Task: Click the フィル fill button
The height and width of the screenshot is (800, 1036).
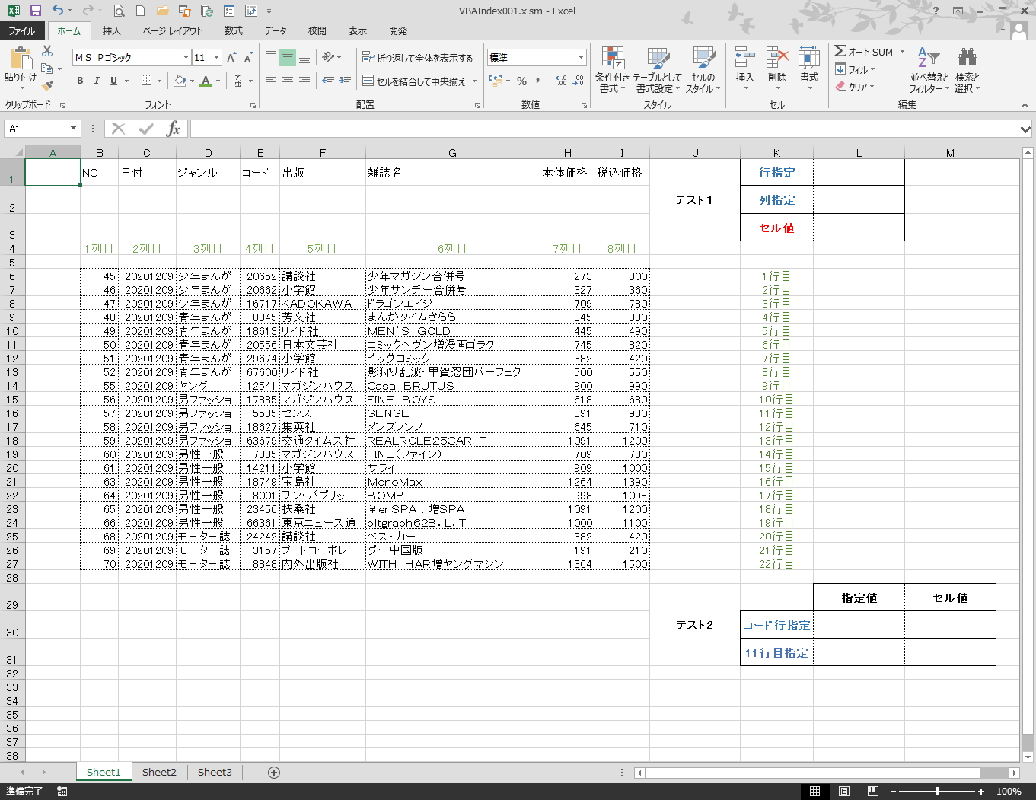Action: [x=853, y=69]
